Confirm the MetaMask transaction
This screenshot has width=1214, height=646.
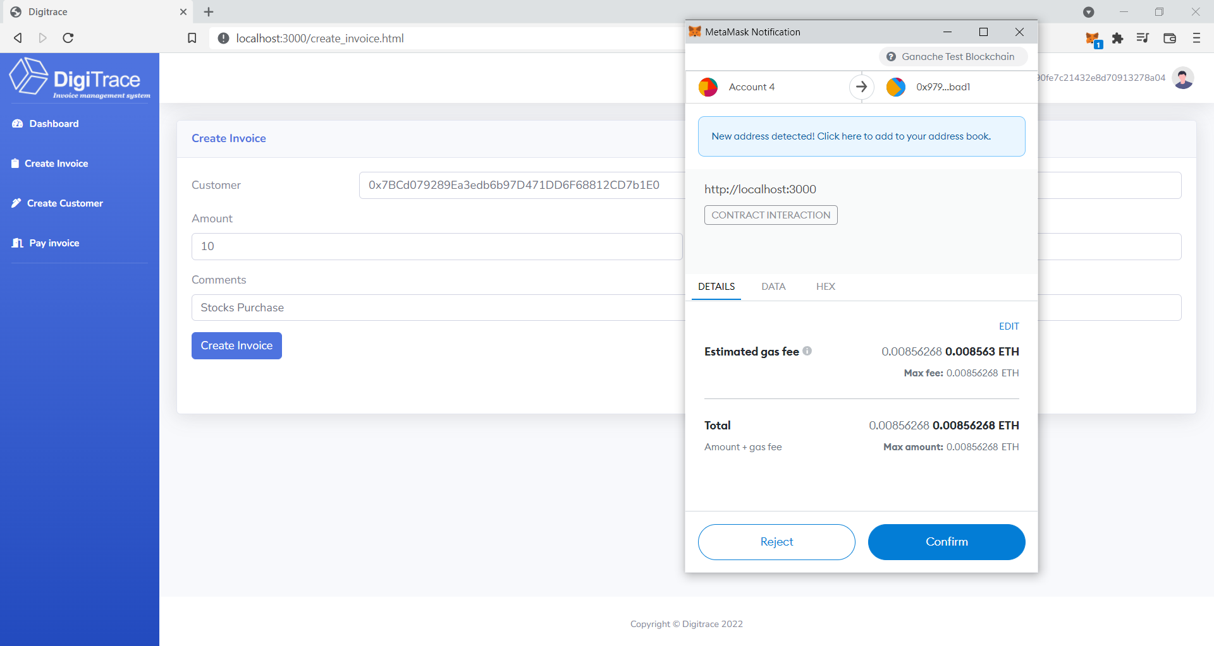947,542
